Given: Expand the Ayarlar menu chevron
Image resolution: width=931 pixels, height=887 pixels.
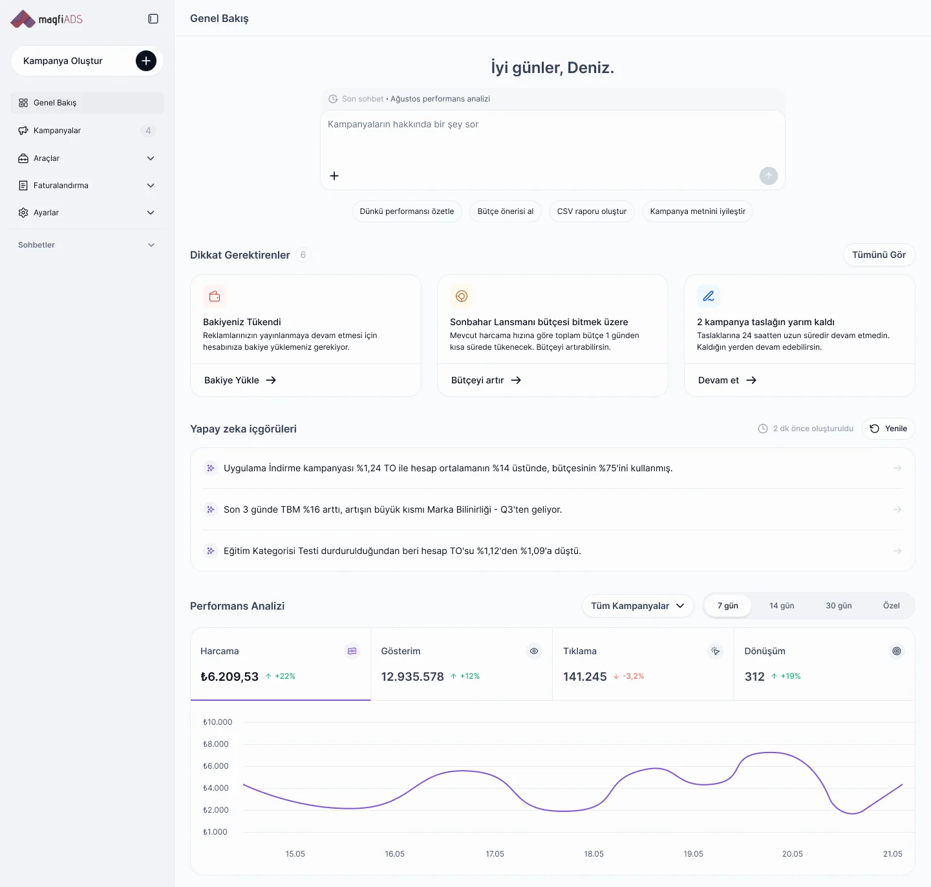Looking at the screenshot, I should pos(151,213).
